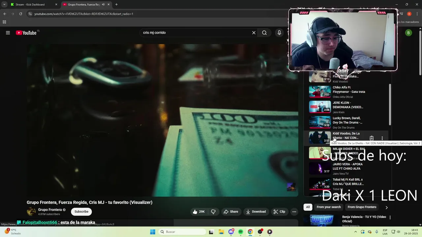The height and width of the screenshot is (237, 422).
Task: Create a Clip of the video
Action: tap(279, 212)
